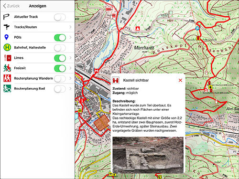Enable Bahnhof, Haltestelle toggle

(x=60, y=48)
